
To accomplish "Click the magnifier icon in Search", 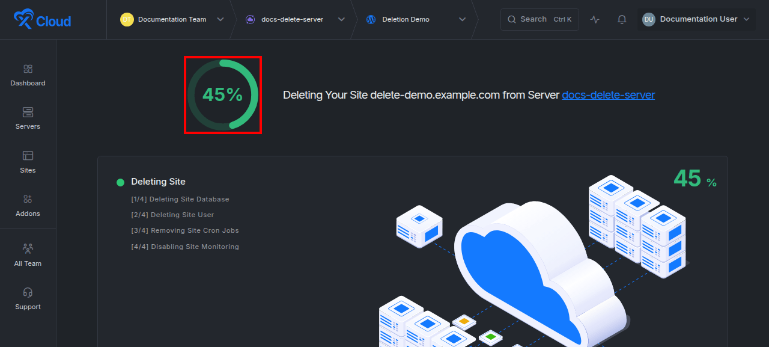I will click(512, 19).
